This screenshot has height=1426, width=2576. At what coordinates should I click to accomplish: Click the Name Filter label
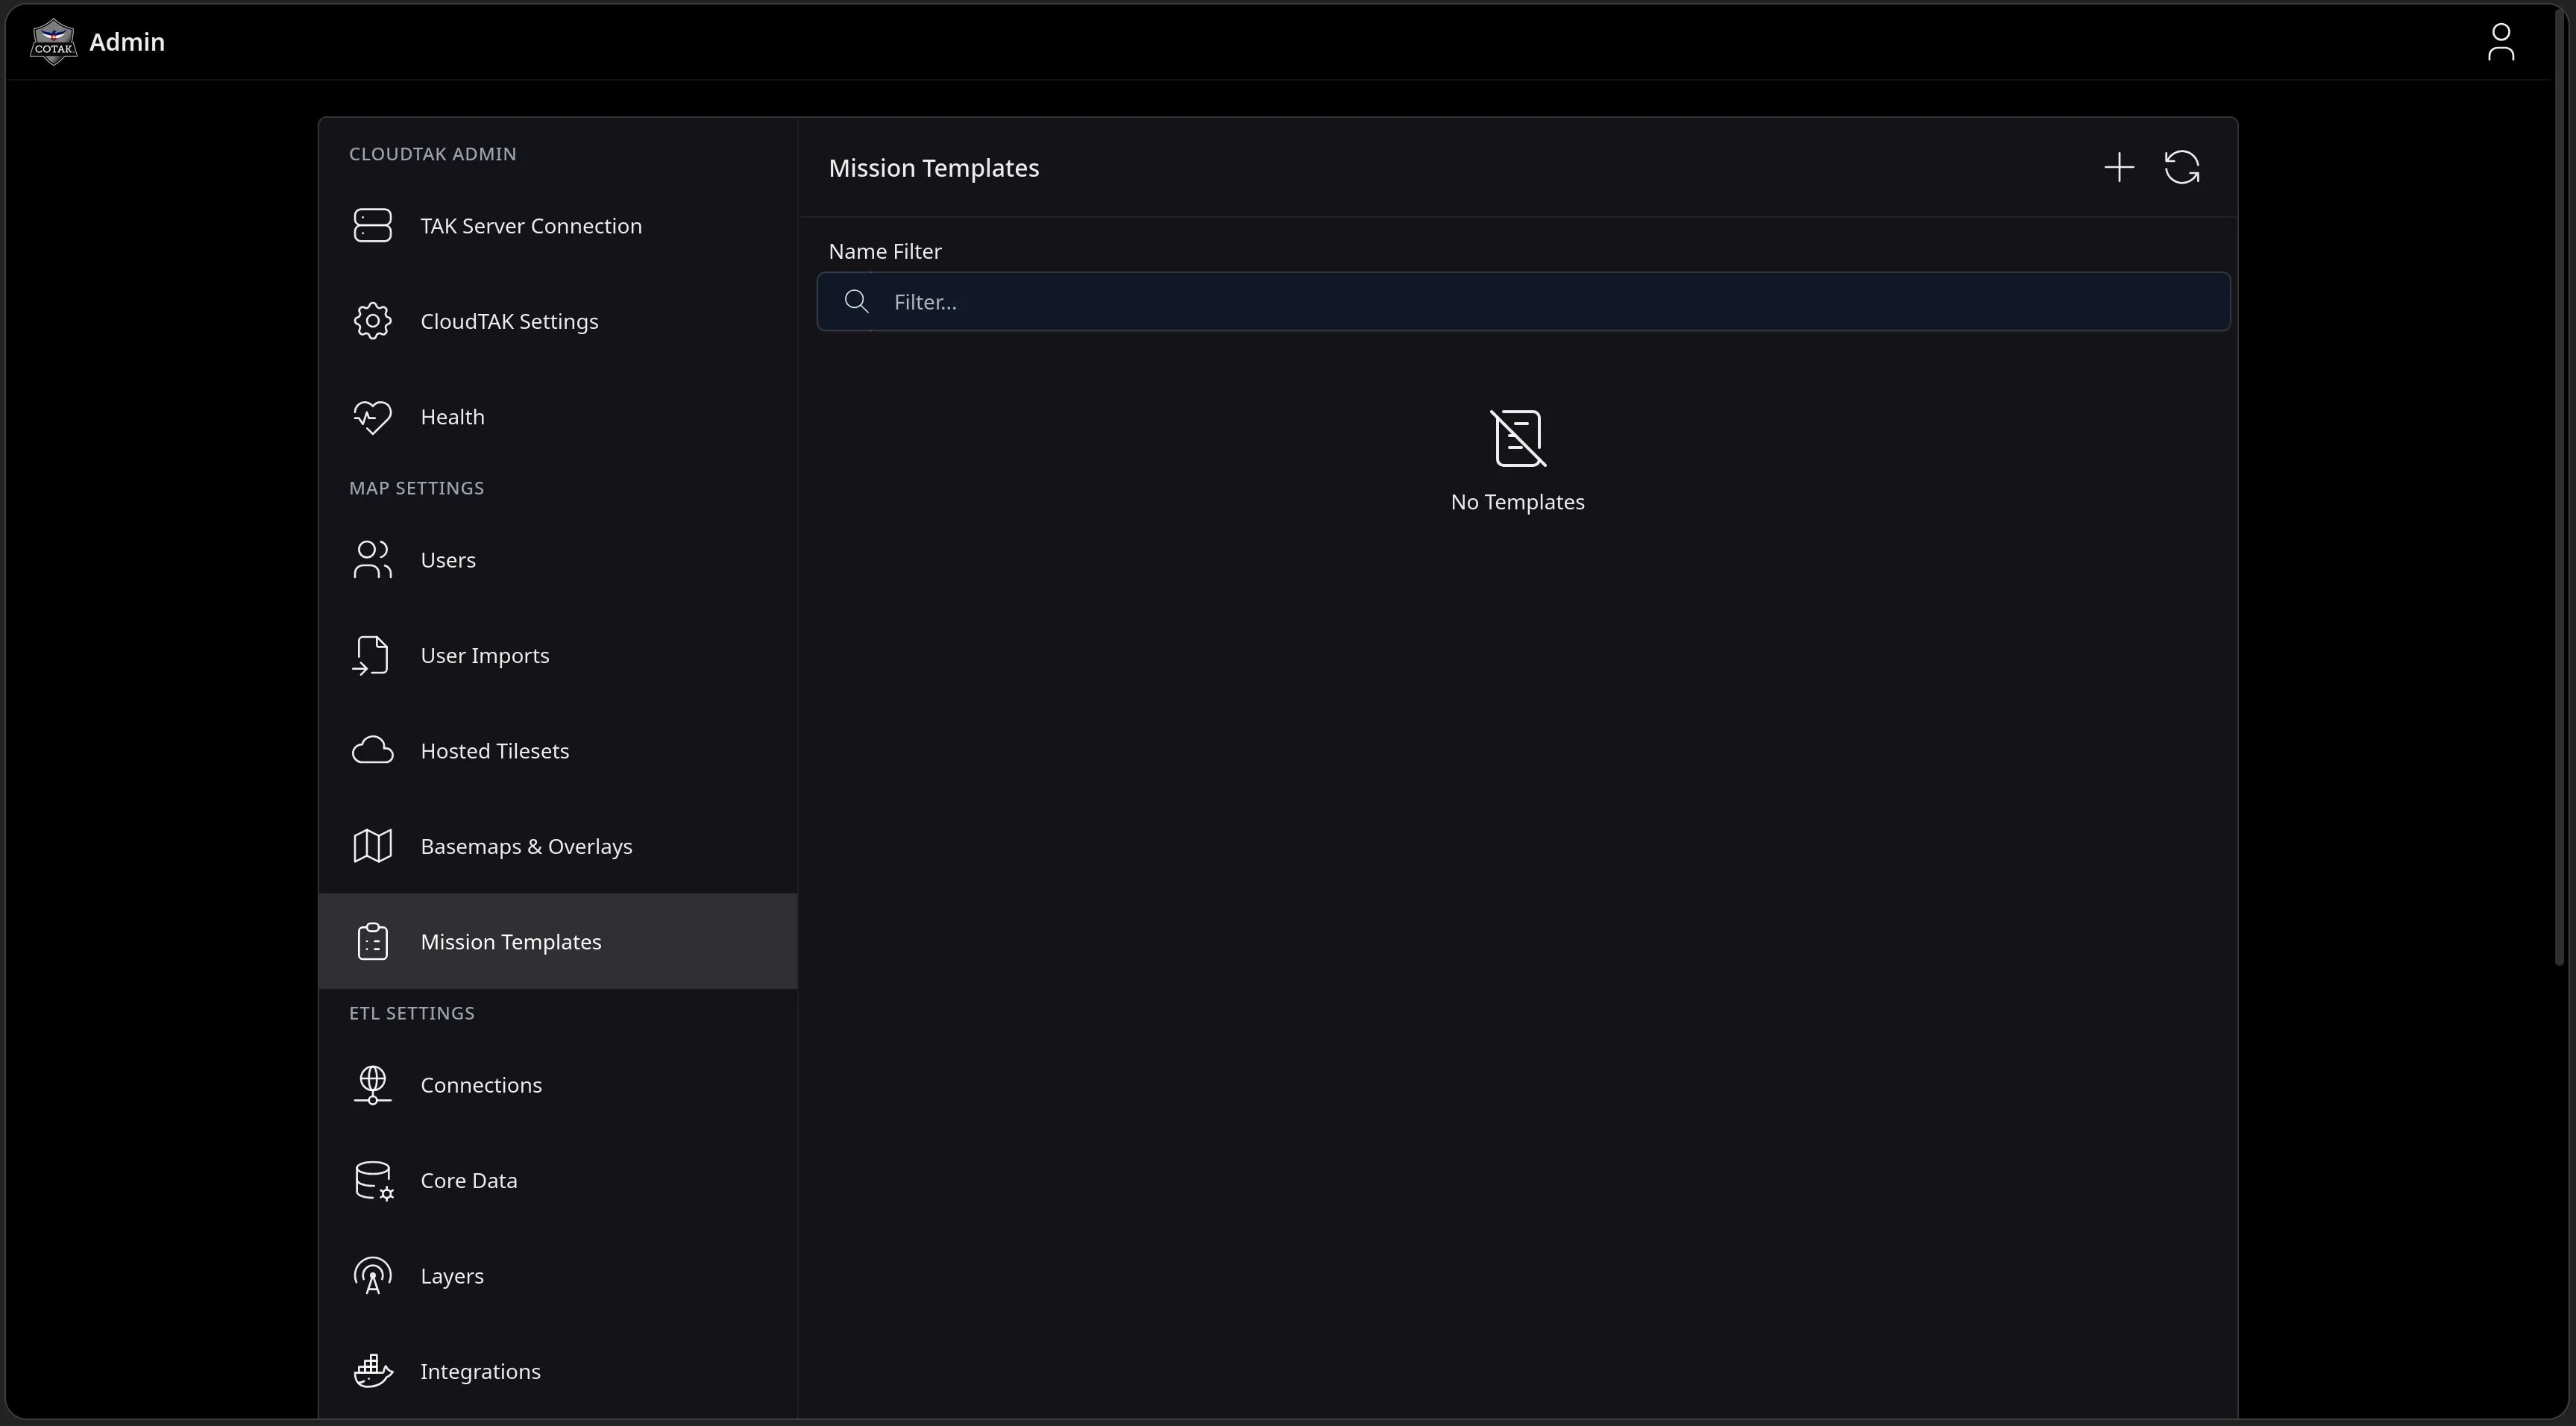(885, 252)
